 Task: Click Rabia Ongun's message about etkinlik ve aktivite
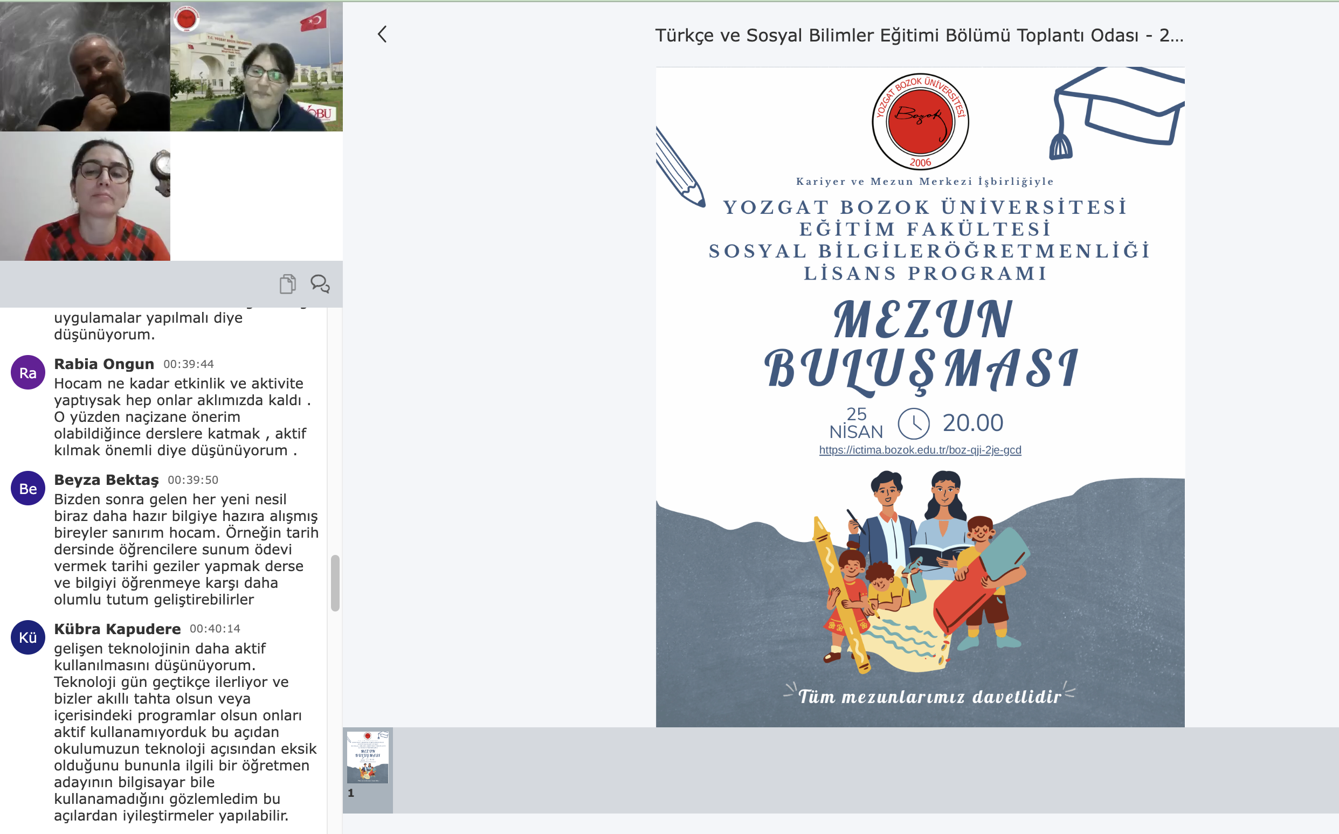pos(182,417)
